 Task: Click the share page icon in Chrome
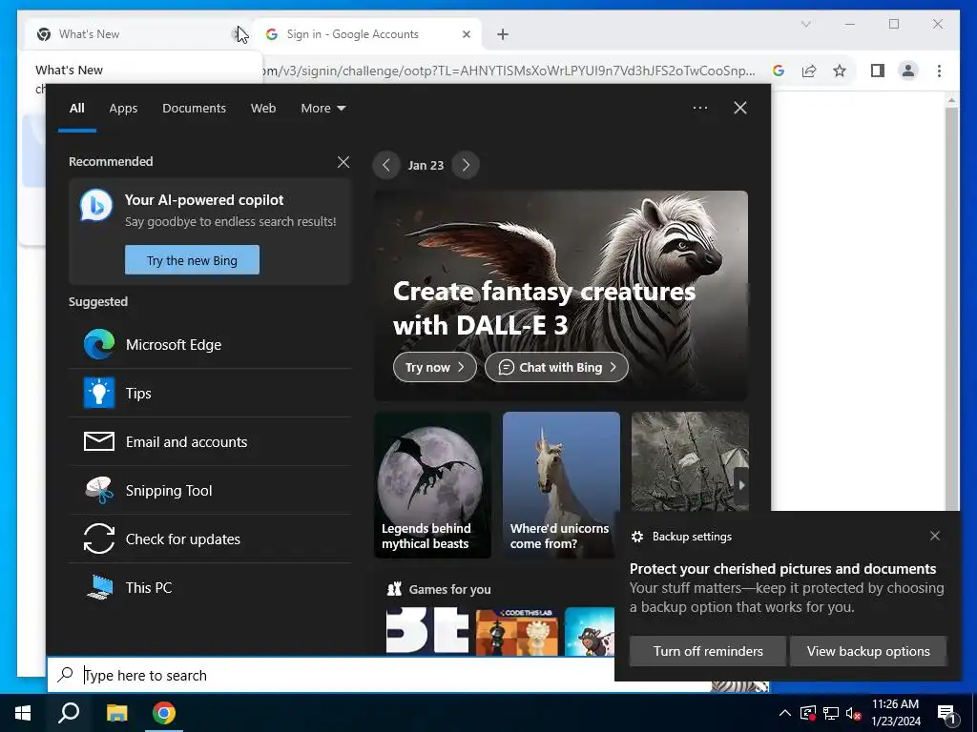click(x=809, y=71)
